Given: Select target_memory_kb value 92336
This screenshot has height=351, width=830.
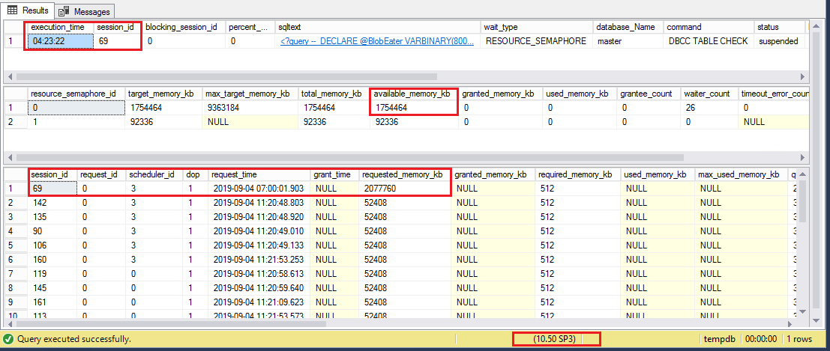Looking at the screenshot, I should [x=163, y=121].
